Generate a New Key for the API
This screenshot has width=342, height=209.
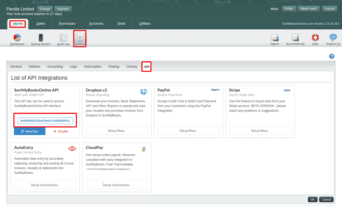[30, 131]
